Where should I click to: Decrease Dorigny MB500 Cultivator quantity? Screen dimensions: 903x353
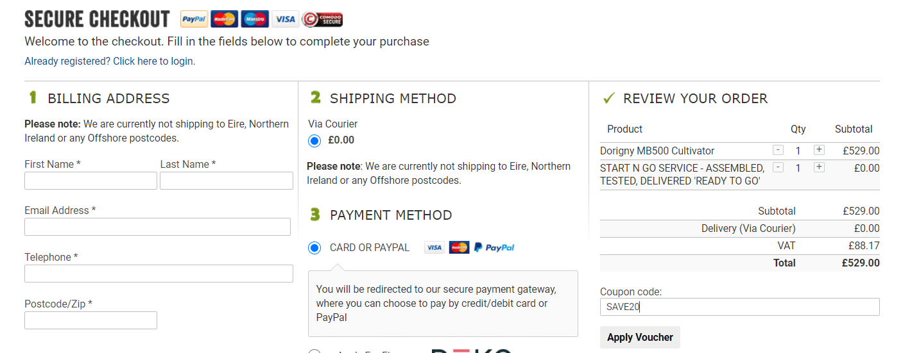click(778, 150)
